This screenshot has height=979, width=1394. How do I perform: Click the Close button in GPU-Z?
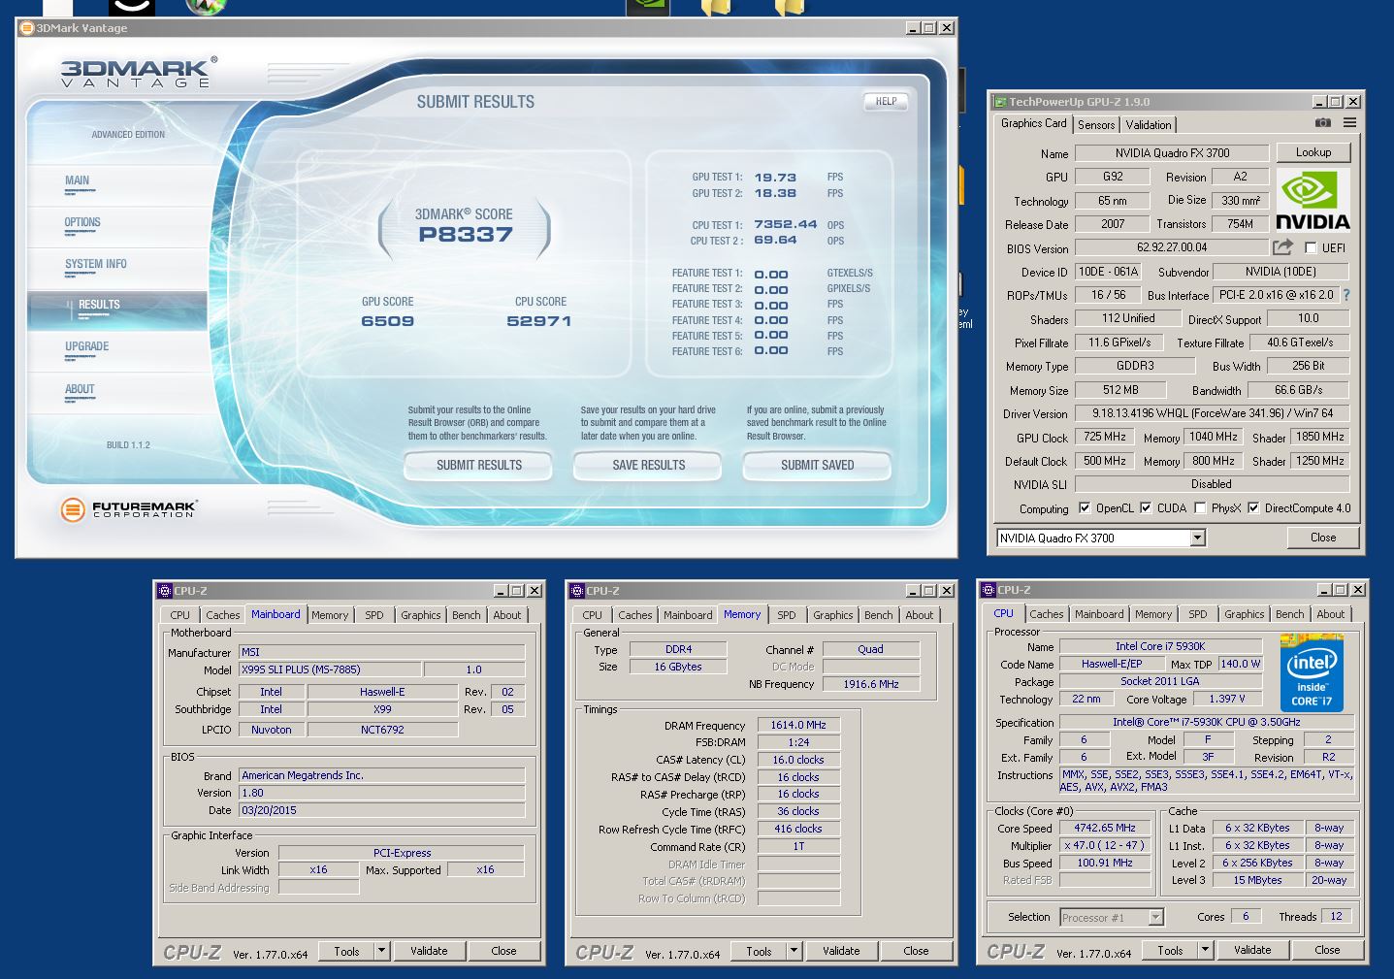[1323, 538]
